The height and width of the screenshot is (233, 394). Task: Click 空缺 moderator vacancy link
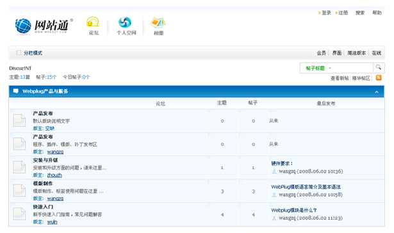(50, 128)
